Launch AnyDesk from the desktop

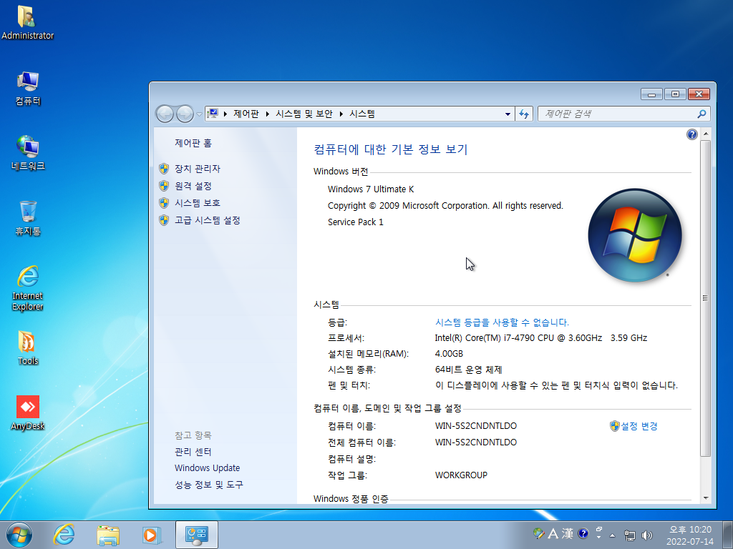pyautogui.click(x=28, y=412)
